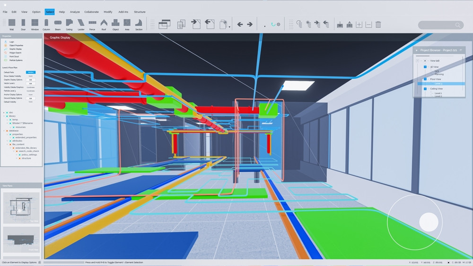
Task: Collapse the Project Browser panel arrow
Action: tap(416, 50)
